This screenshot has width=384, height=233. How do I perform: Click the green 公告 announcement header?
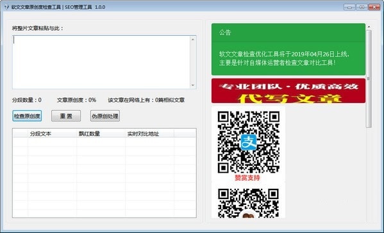pyautogui.click(x=288, y=33)
